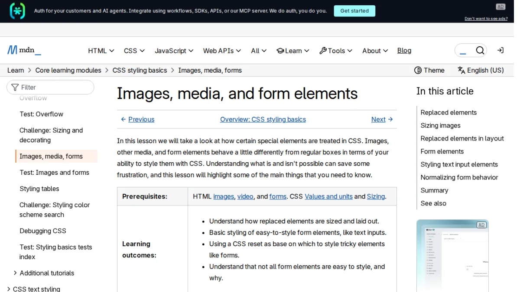Expand the HTML navigation menu
520x292 pixels.
pos(101,51)
